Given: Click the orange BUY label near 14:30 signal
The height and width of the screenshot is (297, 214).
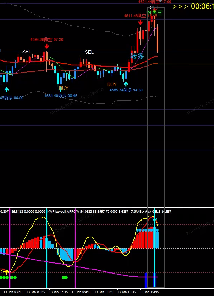Looking at the screenshot, I should coord(112,85).
